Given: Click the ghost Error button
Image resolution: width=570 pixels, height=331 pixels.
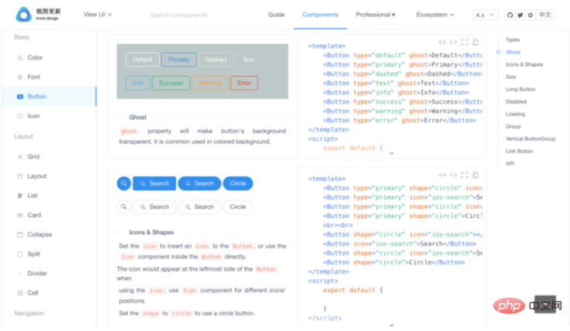Looking at the screenshot, I should pos(244,83).
